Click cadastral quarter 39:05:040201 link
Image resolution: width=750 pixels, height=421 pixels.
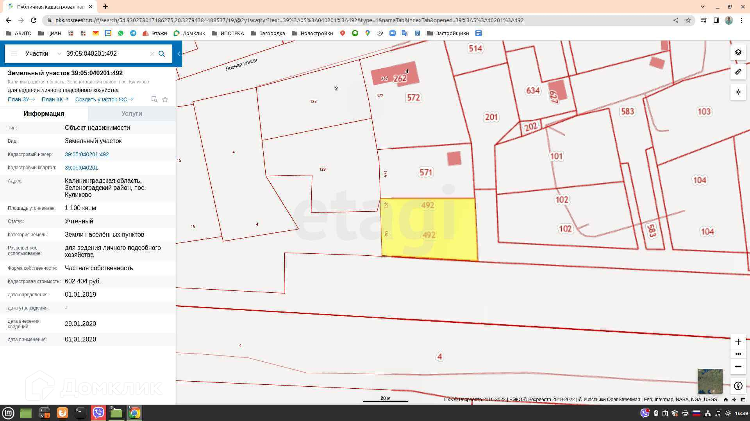pos(81,168)
